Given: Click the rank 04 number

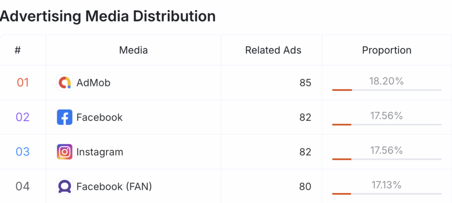Looking at the screenshot, I should click(x=23, y=186).
